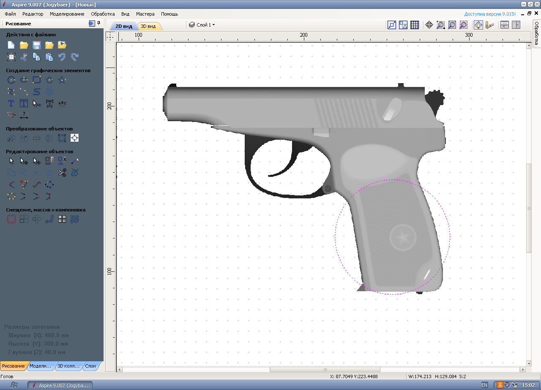The height and width of the screenshot is (390, 541).
Task: Click the Trace Bitmap bird icon
Action: click(11, 115)
